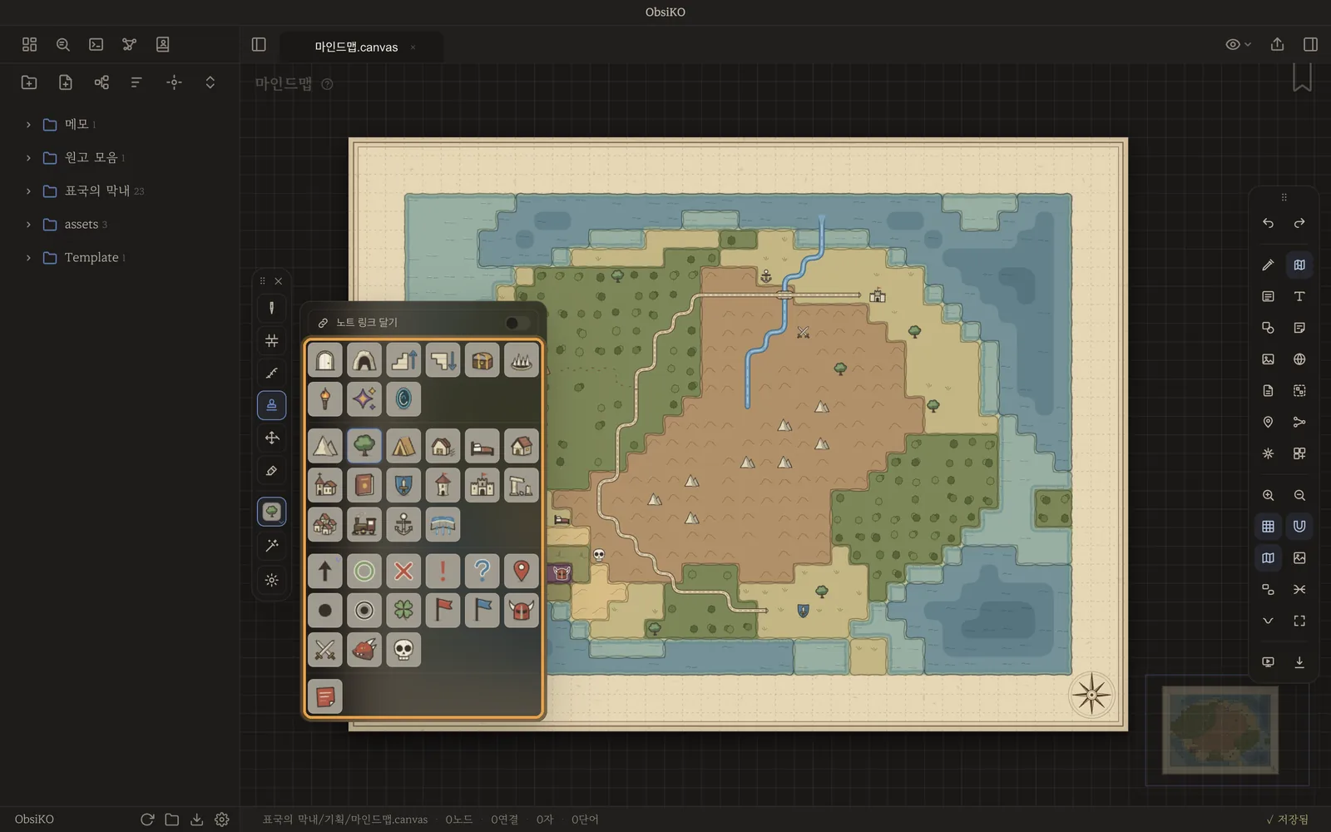The width and height of the screenshot is (1331, 832).
Task: Activate the stamp tool in map toolbar
Action: click(x=272, y=405)
